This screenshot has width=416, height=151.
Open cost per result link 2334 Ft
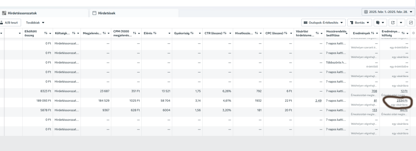pyautogui.click(x=402, y=100)
